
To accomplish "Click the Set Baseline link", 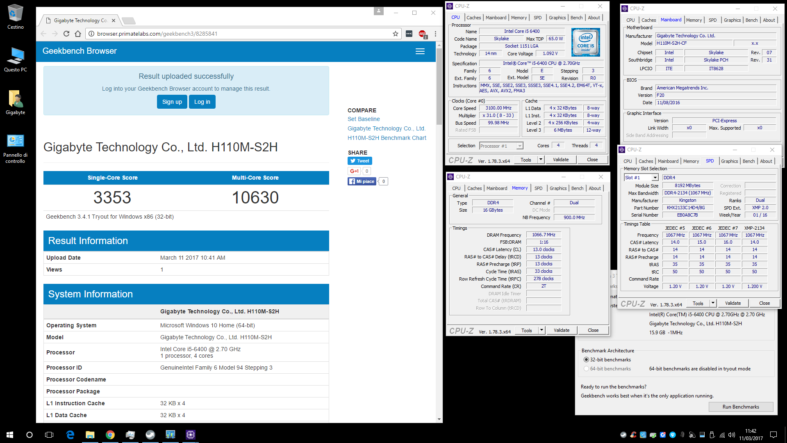I will [x=364, y=119].
